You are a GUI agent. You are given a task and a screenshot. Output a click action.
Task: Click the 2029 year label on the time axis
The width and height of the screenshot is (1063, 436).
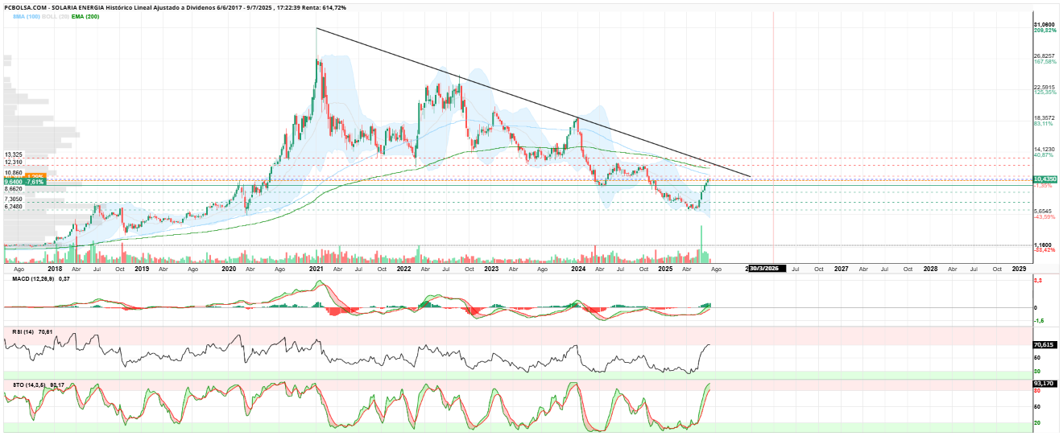(1019, 269)
